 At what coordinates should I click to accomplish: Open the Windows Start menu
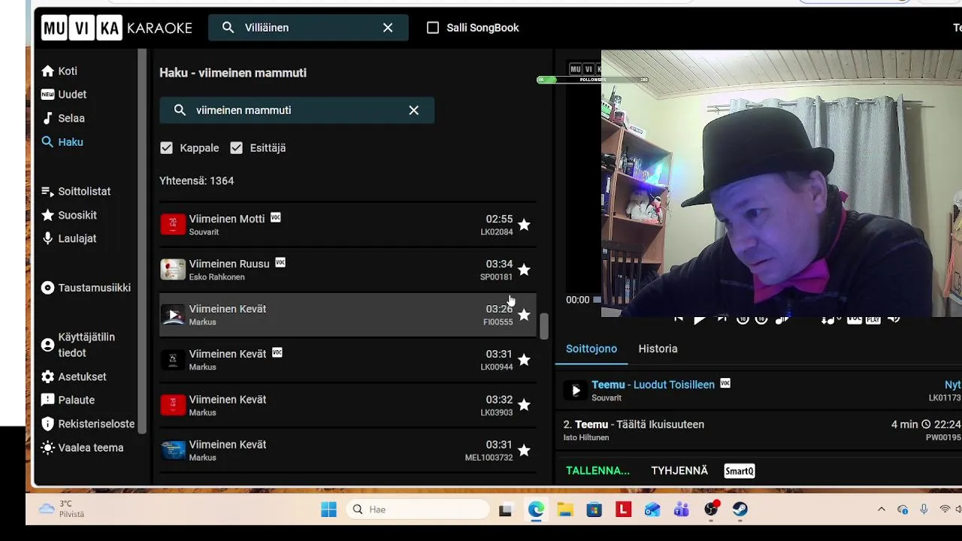click(x=328, y=509)
